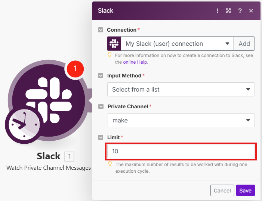Close the Slack settings dialog
262x201 pixels.
click(x=251, y=11)
